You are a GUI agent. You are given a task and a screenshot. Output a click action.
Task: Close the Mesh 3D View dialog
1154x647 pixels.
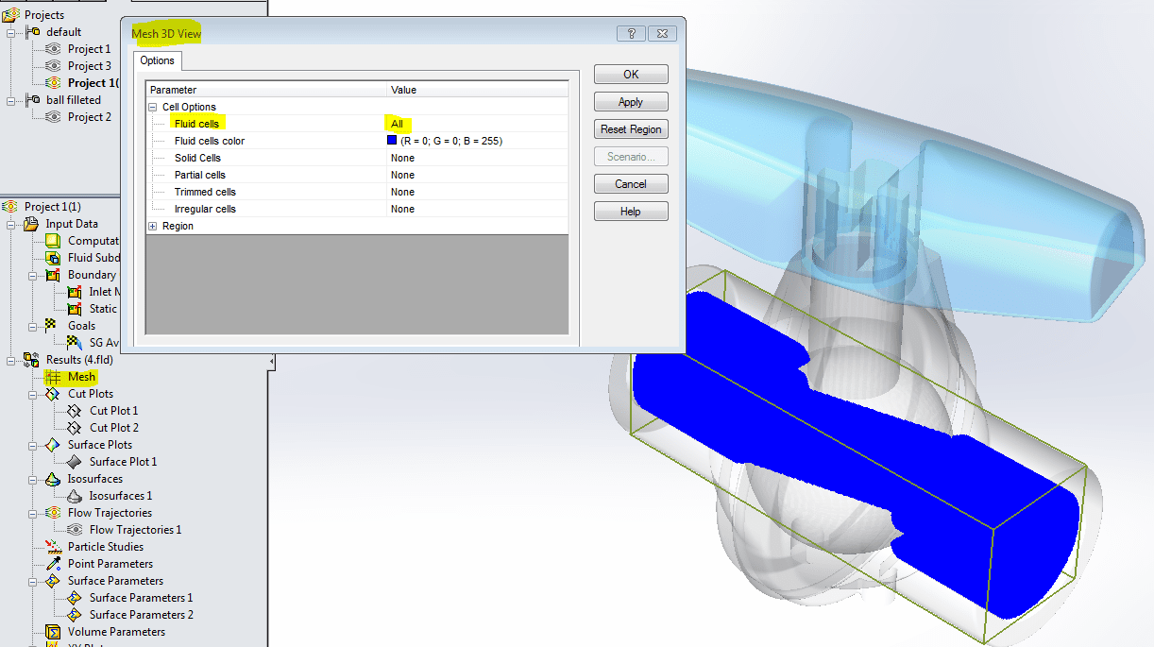[x=663, y=33]
